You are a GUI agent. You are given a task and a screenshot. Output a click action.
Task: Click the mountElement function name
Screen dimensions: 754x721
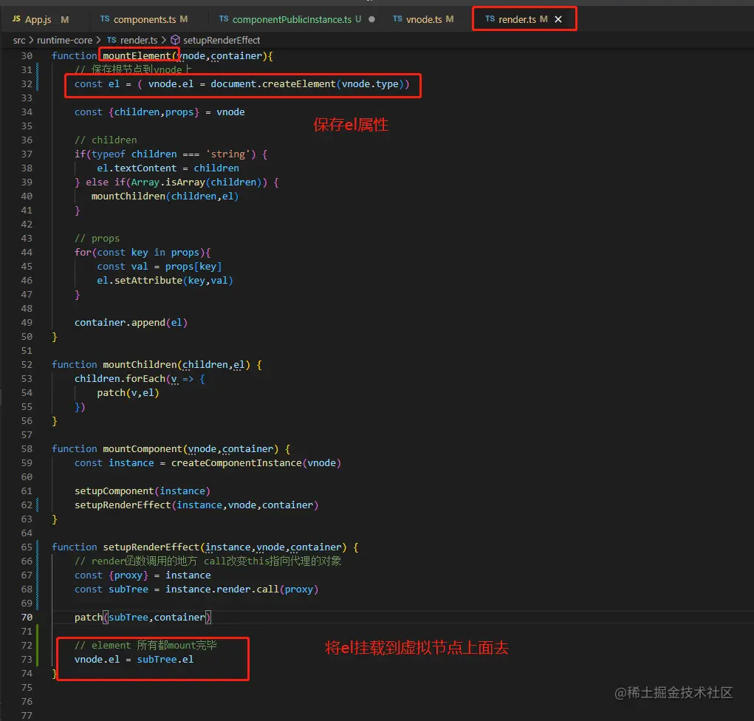[x=137, y=56]
